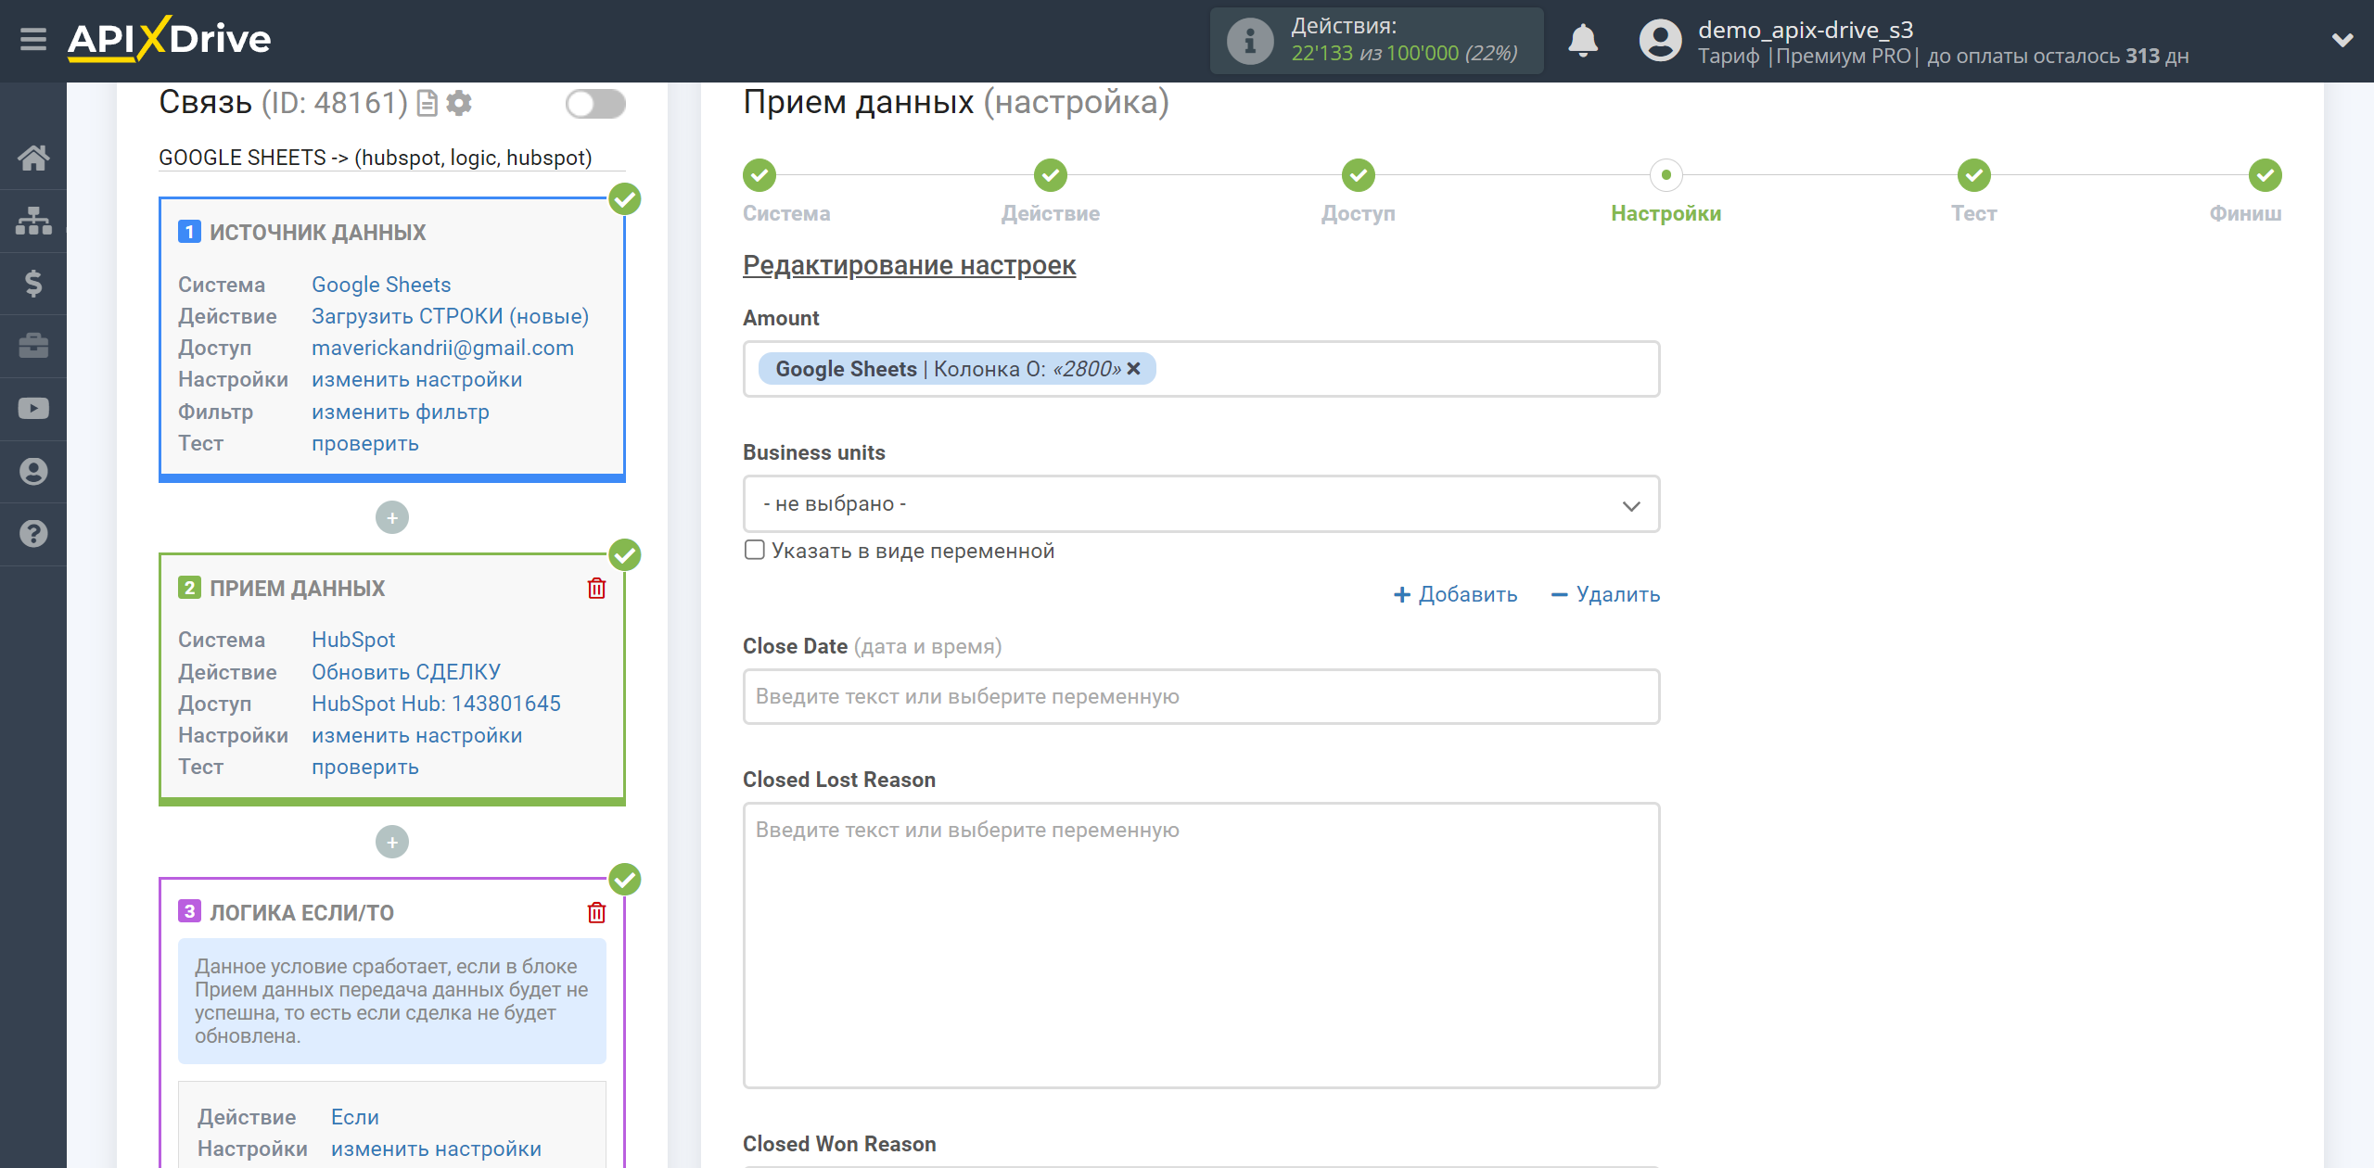2374x1168 pixels.
Task: Open connections sitemap icon in sidebar
Action: coord(33,221)
